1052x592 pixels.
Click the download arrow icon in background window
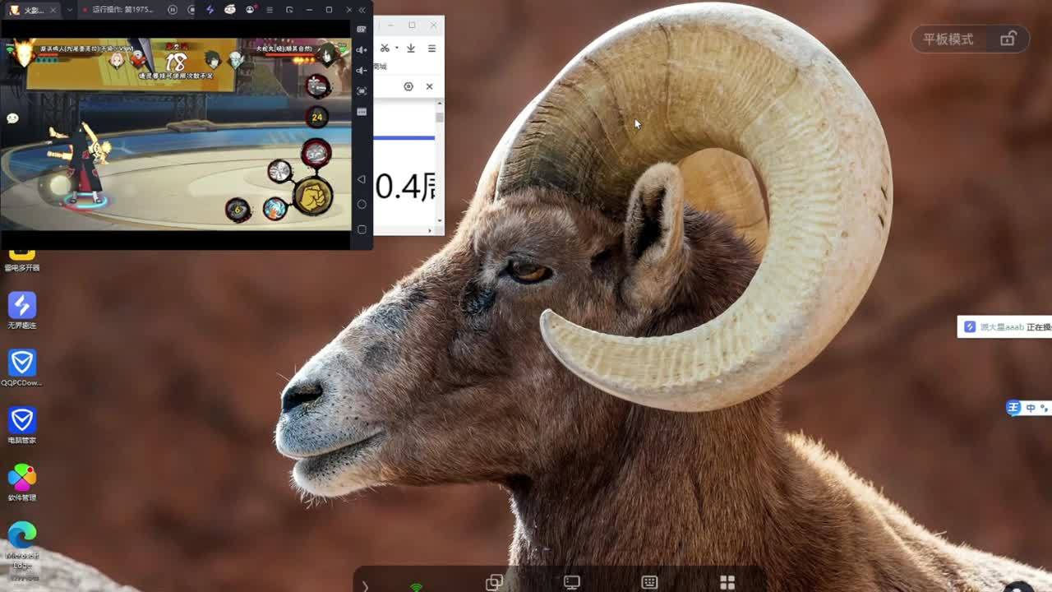pyautogui.click(x=411, y=49)
